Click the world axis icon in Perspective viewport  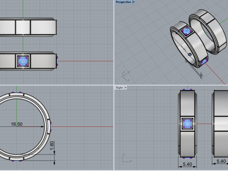click(126, 76)
